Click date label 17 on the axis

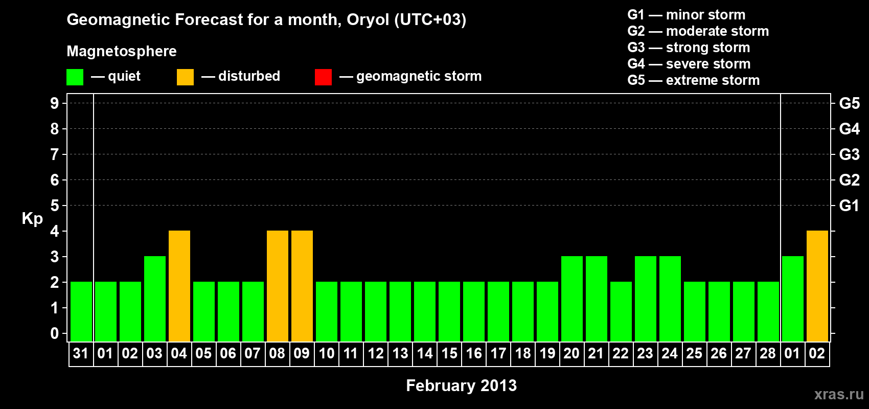pyautogui.click(x=498, y=353)
